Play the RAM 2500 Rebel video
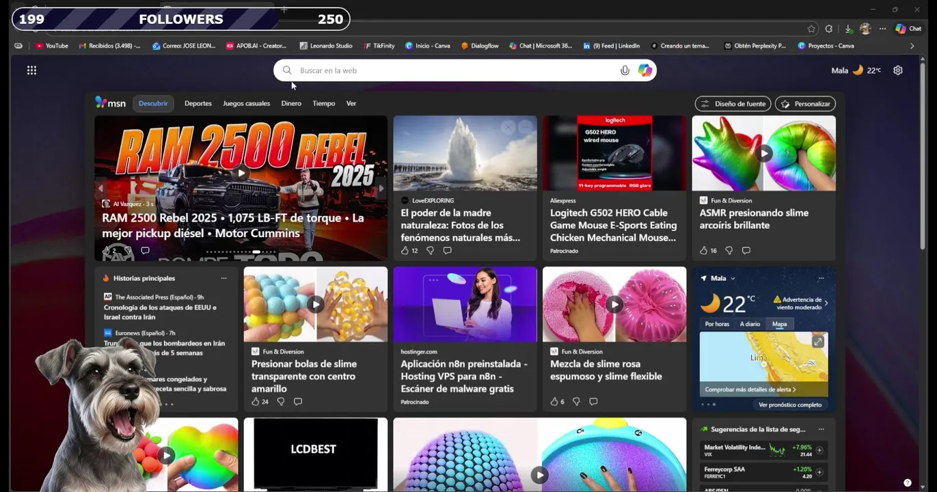This screenshot has width=937, height=492. tap(241, 174)
